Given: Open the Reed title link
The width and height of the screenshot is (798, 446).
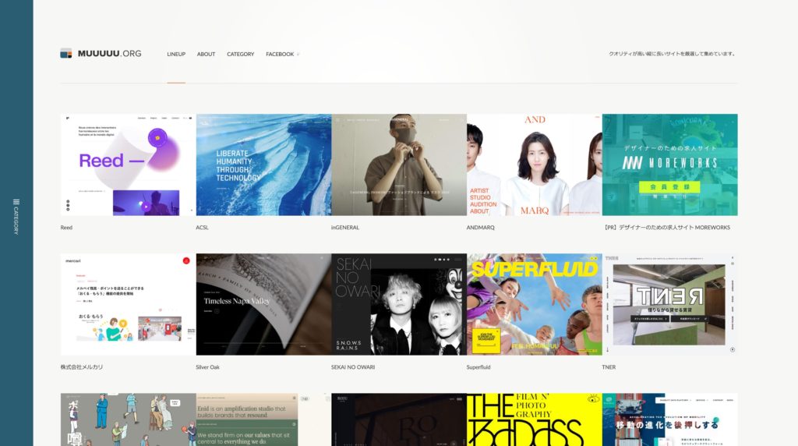Looking at the screenshot, I should pos(66,228).
